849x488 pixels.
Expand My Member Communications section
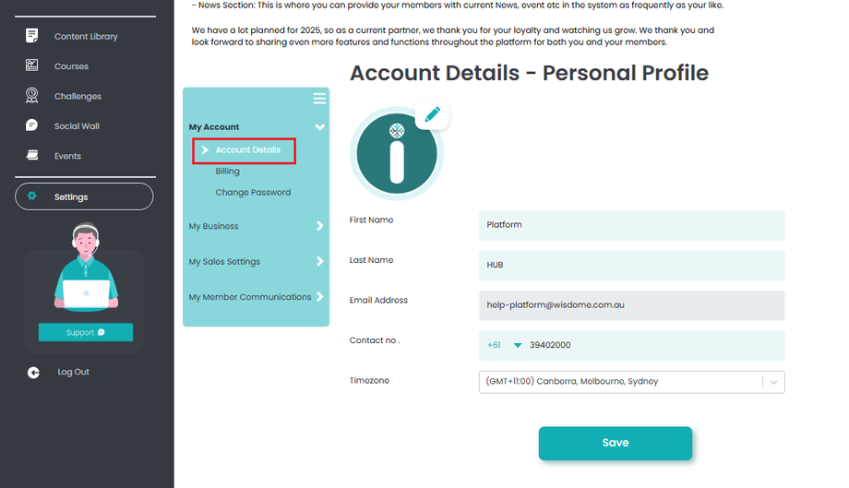click(x=319, y=296)
